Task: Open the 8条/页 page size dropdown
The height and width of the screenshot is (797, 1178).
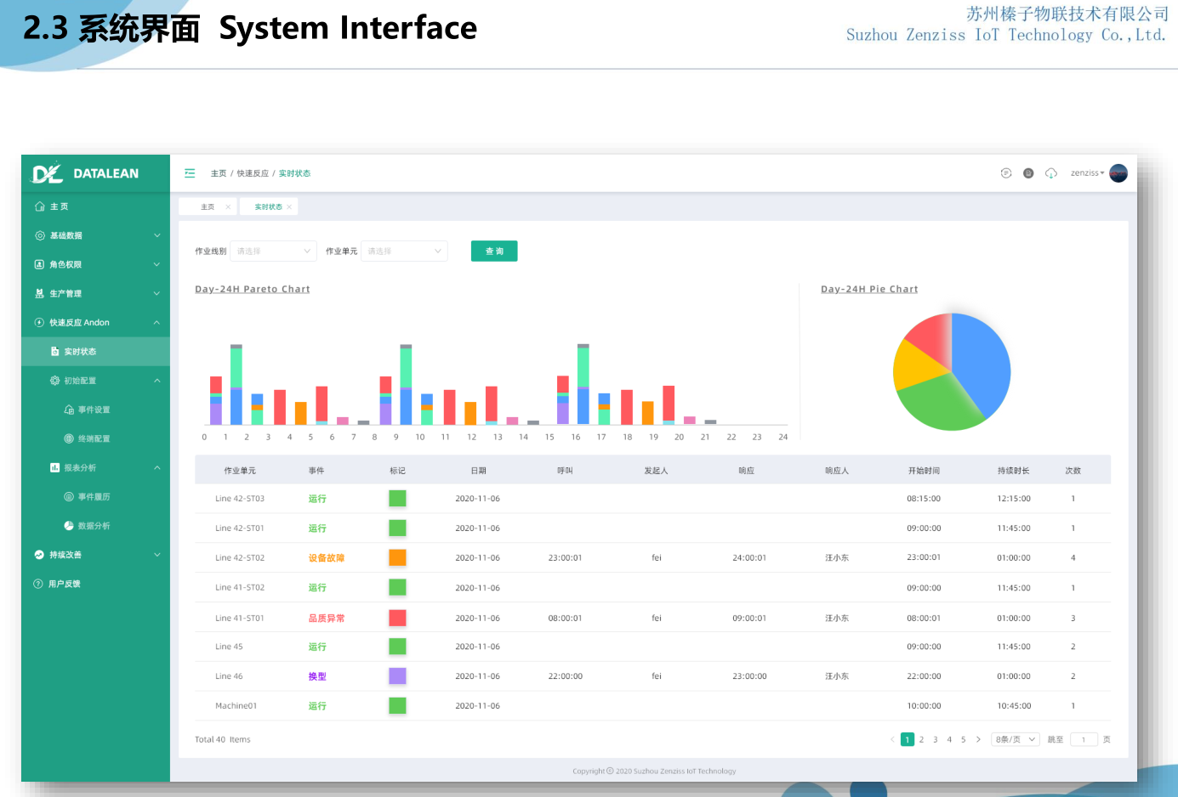Action: tap(1016, 739)
